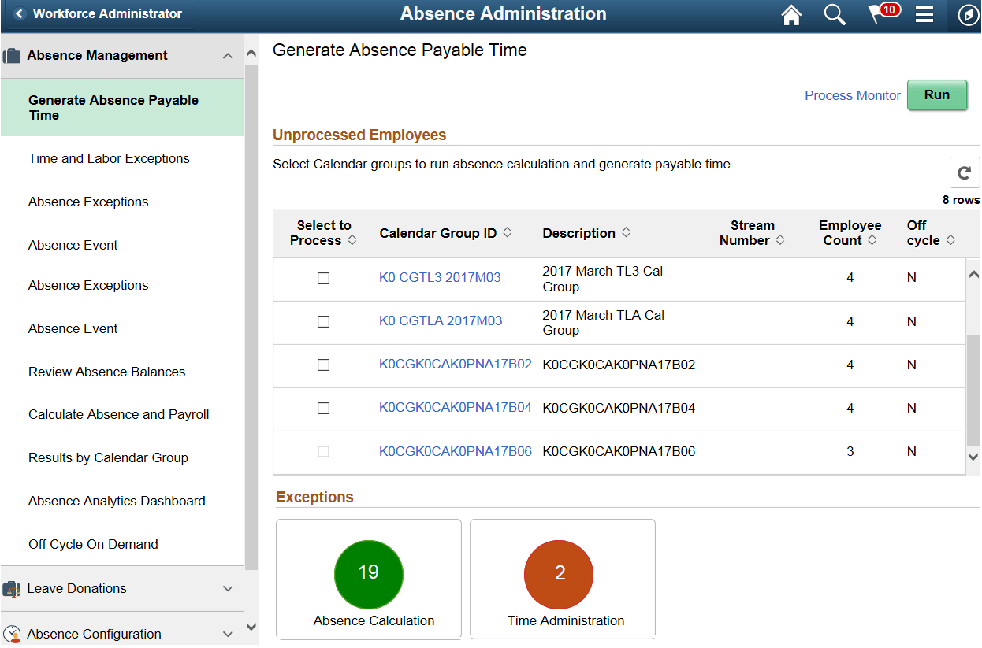Click the Run button
The image size is (982, 648).
point(937,94)
